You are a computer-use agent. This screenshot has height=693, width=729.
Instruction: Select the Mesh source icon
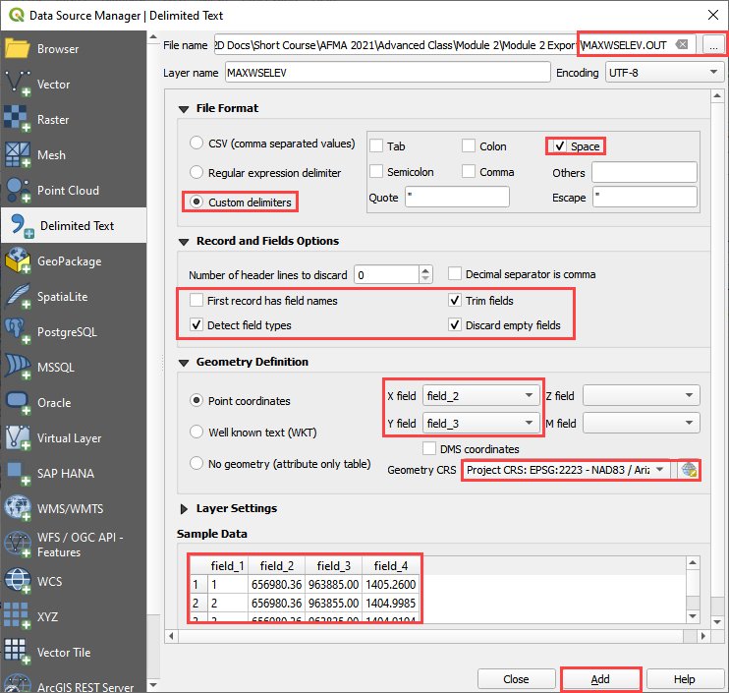point(19,154)
